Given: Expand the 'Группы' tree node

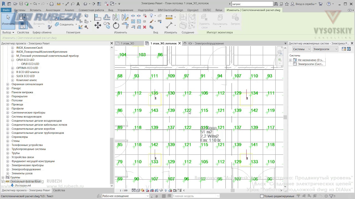Looking at the screenshot, I should point(3,177).
